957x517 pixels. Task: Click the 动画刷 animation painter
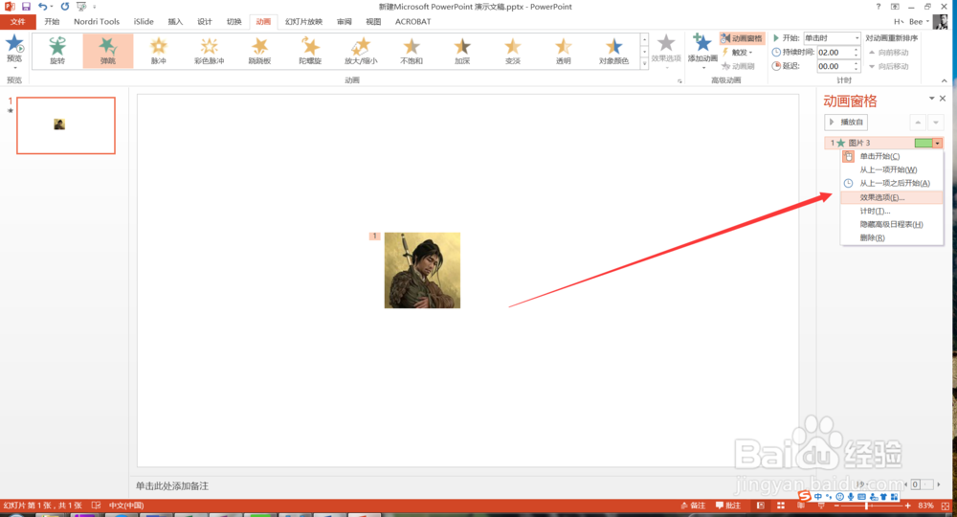pos(739,66)
